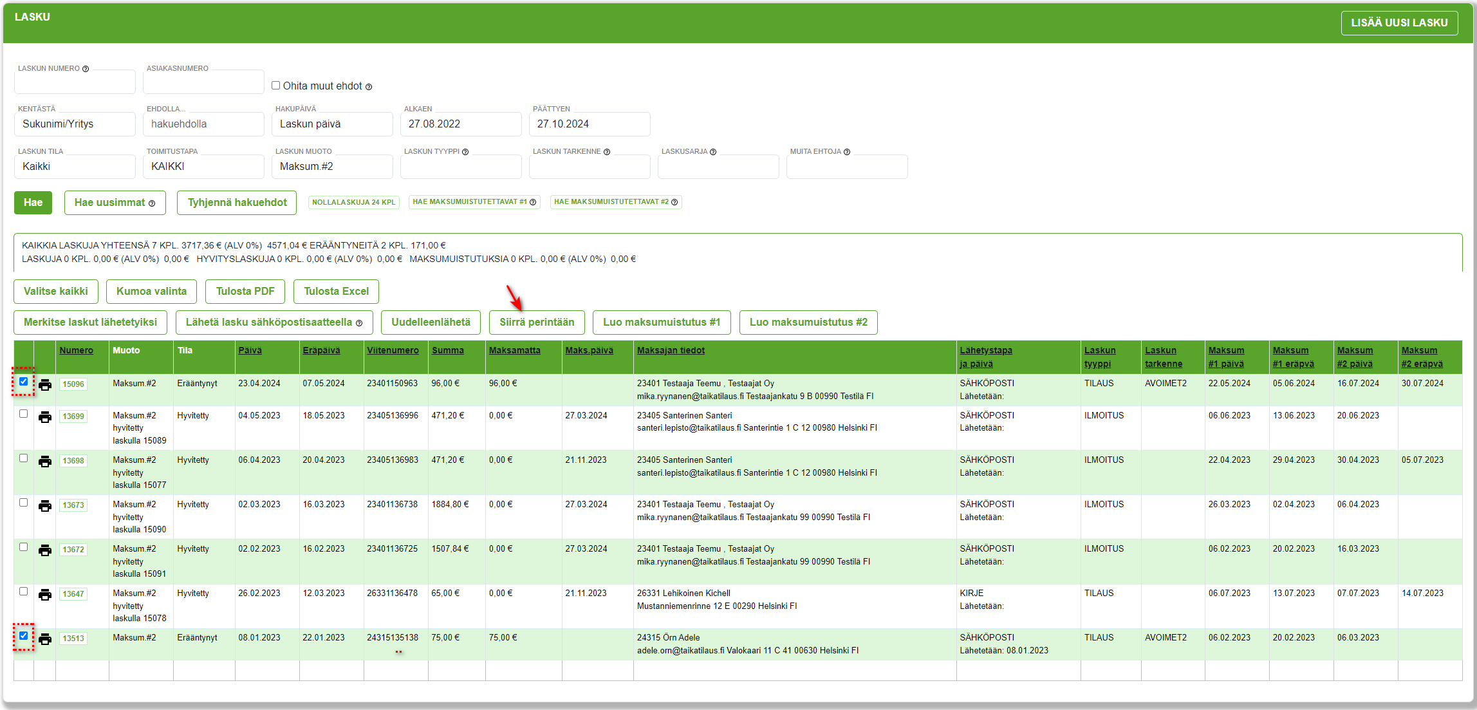Sort table by Numero column header
Image resolution: width=1477 pixels, height=710 pixels.
point(76,351)
